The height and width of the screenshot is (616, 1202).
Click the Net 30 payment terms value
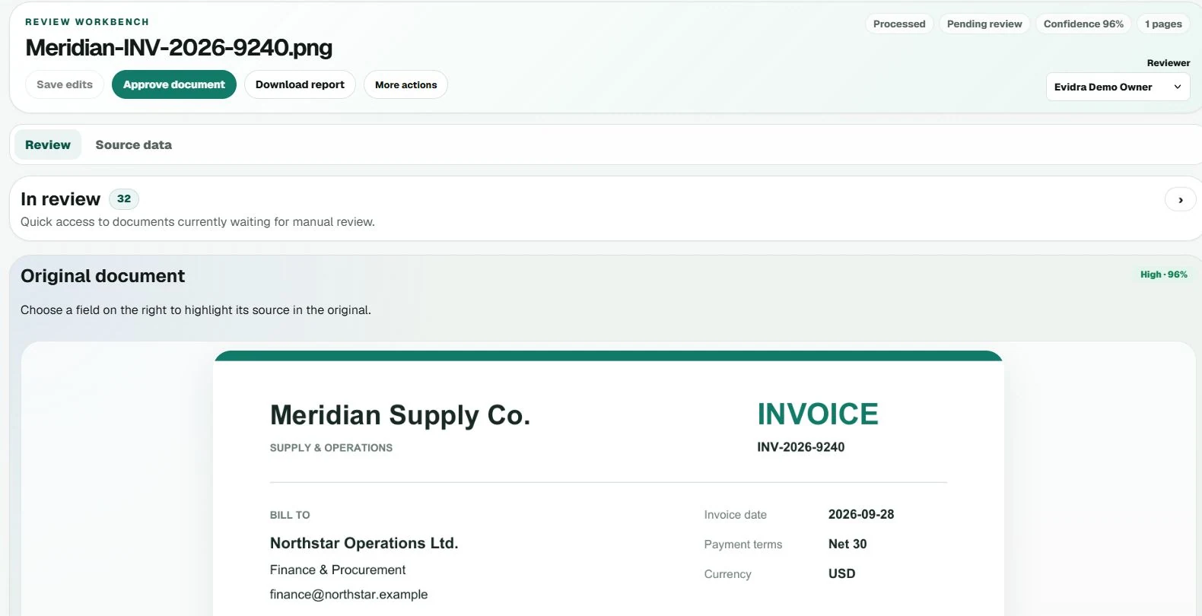[x=847, y=544]
